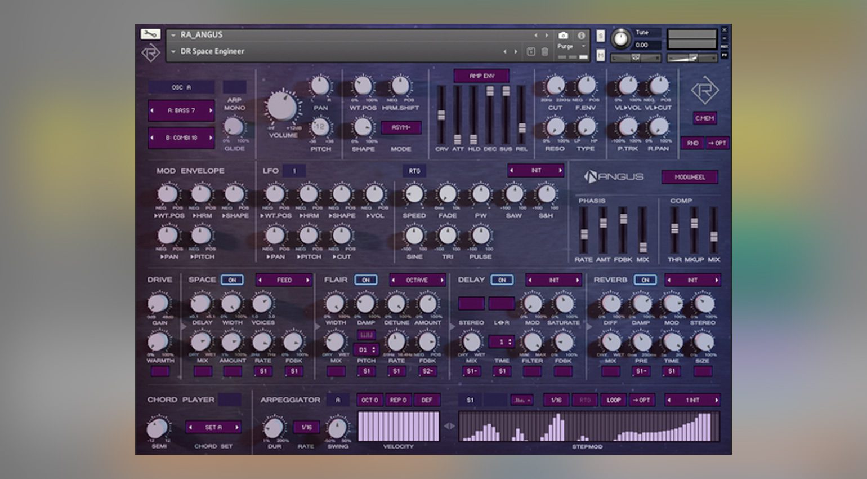Select the OSC A tab
867x479 pixels.
pyautogui.click(x=181, y=87)
